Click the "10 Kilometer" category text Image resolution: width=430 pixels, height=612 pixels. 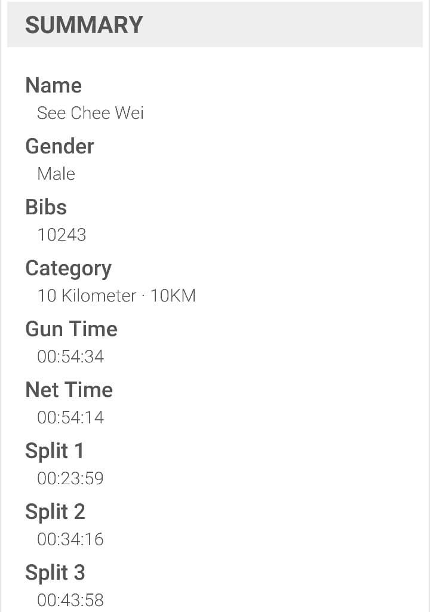(x=87, y=296)
